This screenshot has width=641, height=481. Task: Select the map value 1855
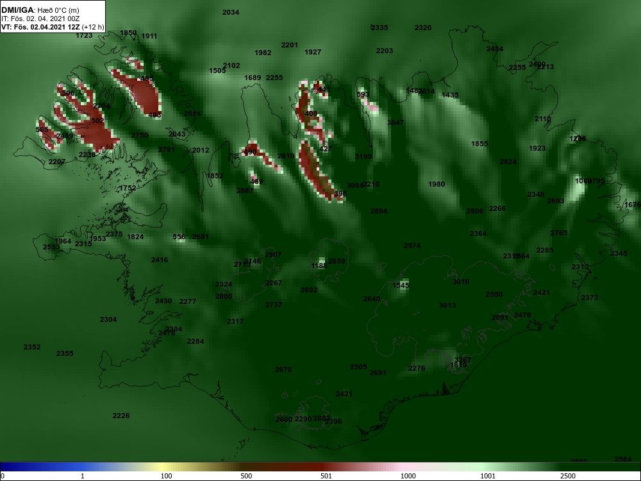pos(479,144)
